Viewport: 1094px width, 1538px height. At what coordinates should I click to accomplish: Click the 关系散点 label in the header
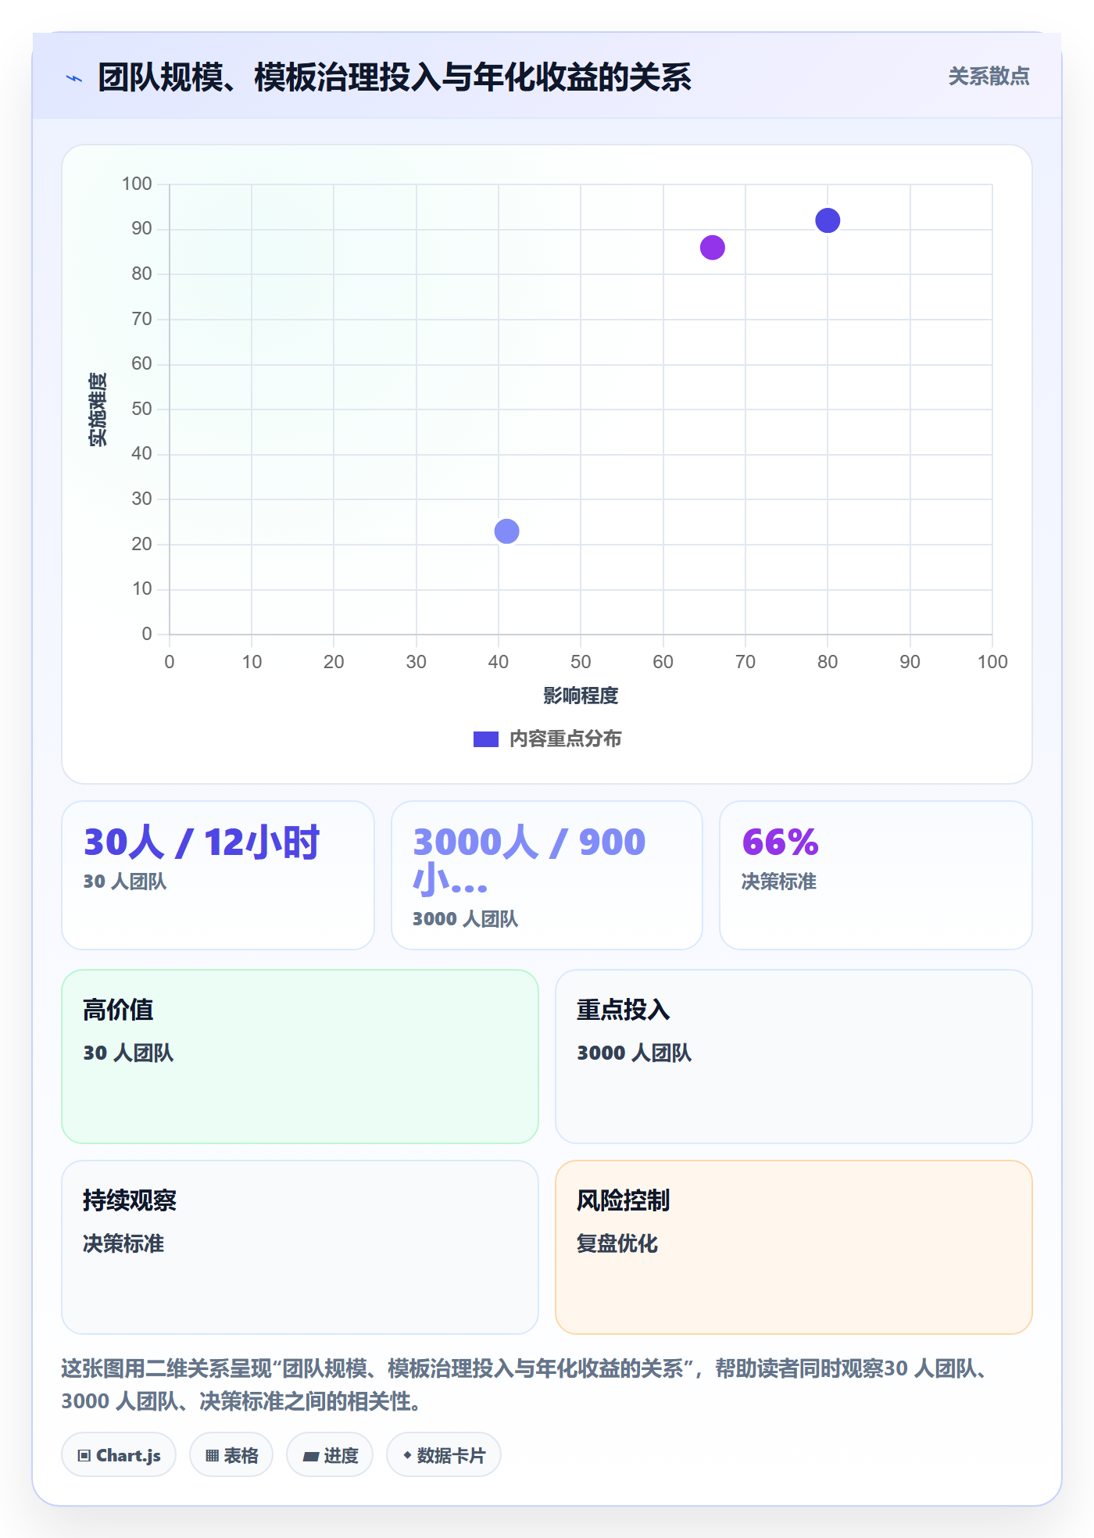[989, 77]
